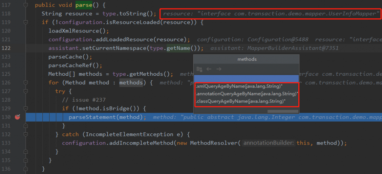This screenshot has width=382, height=174.
Task: Click the highlighted "getName" call on line 122
Action: [x=178, y=48]
